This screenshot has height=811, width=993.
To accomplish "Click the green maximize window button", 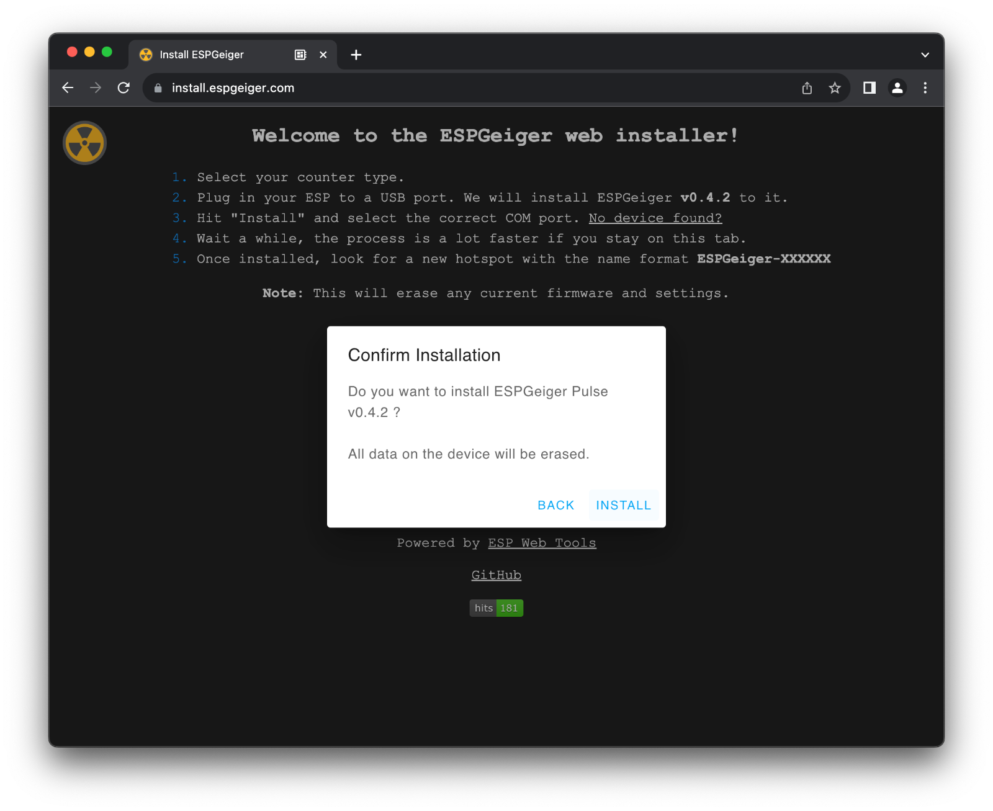I will 107,52.
